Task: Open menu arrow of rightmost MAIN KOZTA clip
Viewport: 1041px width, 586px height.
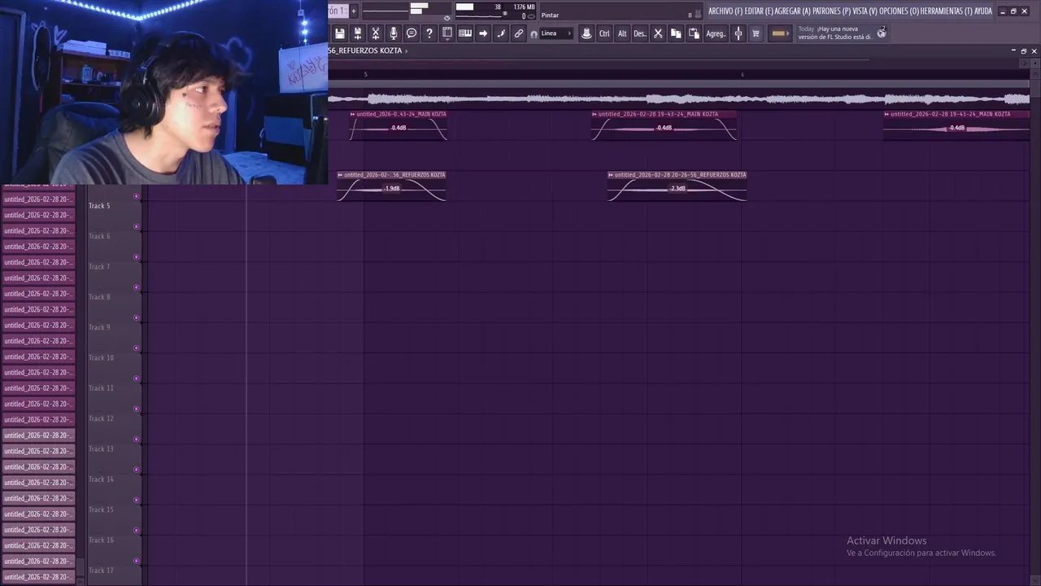Action: pyautogui.click(x=886, y=114)
